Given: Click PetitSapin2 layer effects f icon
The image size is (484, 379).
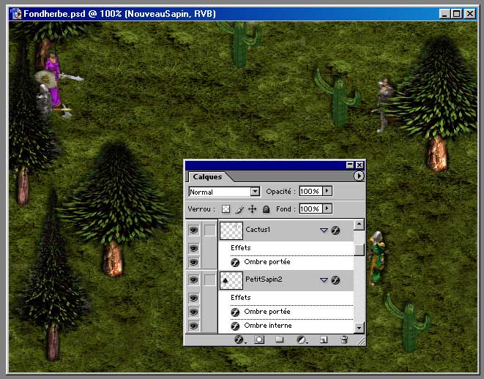Looking at the screenshot, I should (335, 279).
